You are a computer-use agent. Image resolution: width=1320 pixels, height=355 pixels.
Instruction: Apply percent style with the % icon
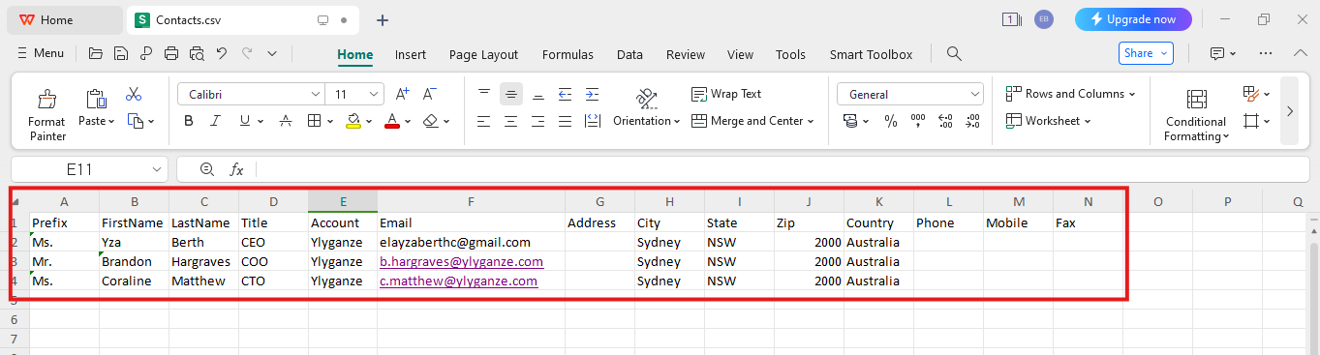click(891, 121)
